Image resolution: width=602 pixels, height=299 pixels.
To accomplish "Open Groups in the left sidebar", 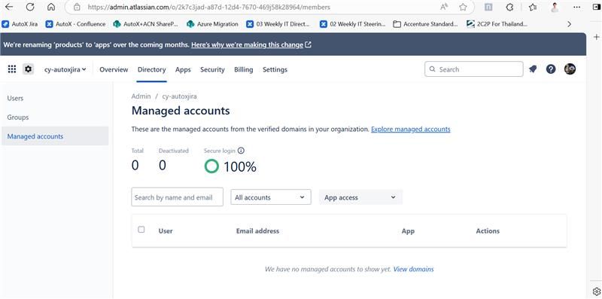I will coord(55,117).
